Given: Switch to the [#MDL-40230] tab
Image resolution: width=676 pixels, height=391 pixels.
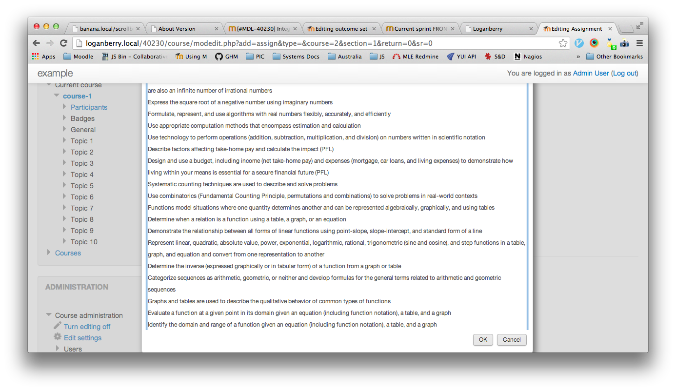Looking at the screenshot, I should pyautogui.click(x=262, y=29).
